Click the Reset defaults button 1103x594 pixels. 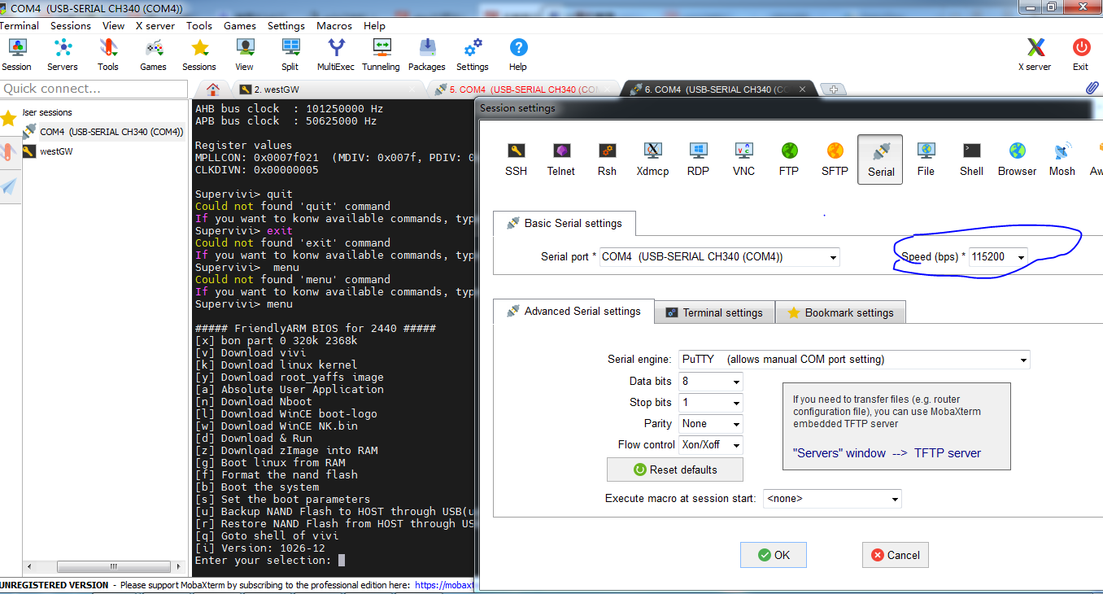(674, 470)
